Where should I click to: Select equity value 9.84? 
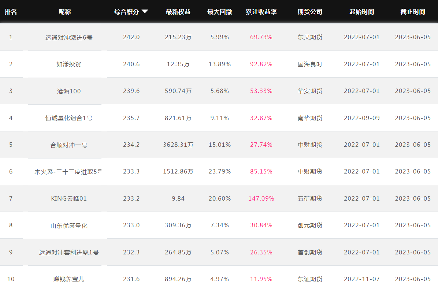pyautogui.click(x=178, y=198)
